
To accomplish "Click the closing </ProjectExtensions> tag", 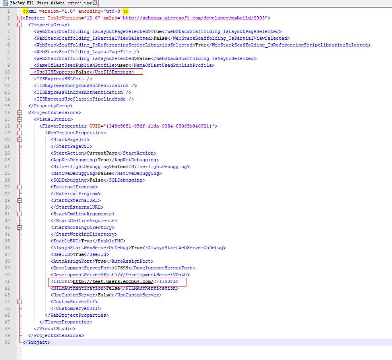I will coord(56,335).
